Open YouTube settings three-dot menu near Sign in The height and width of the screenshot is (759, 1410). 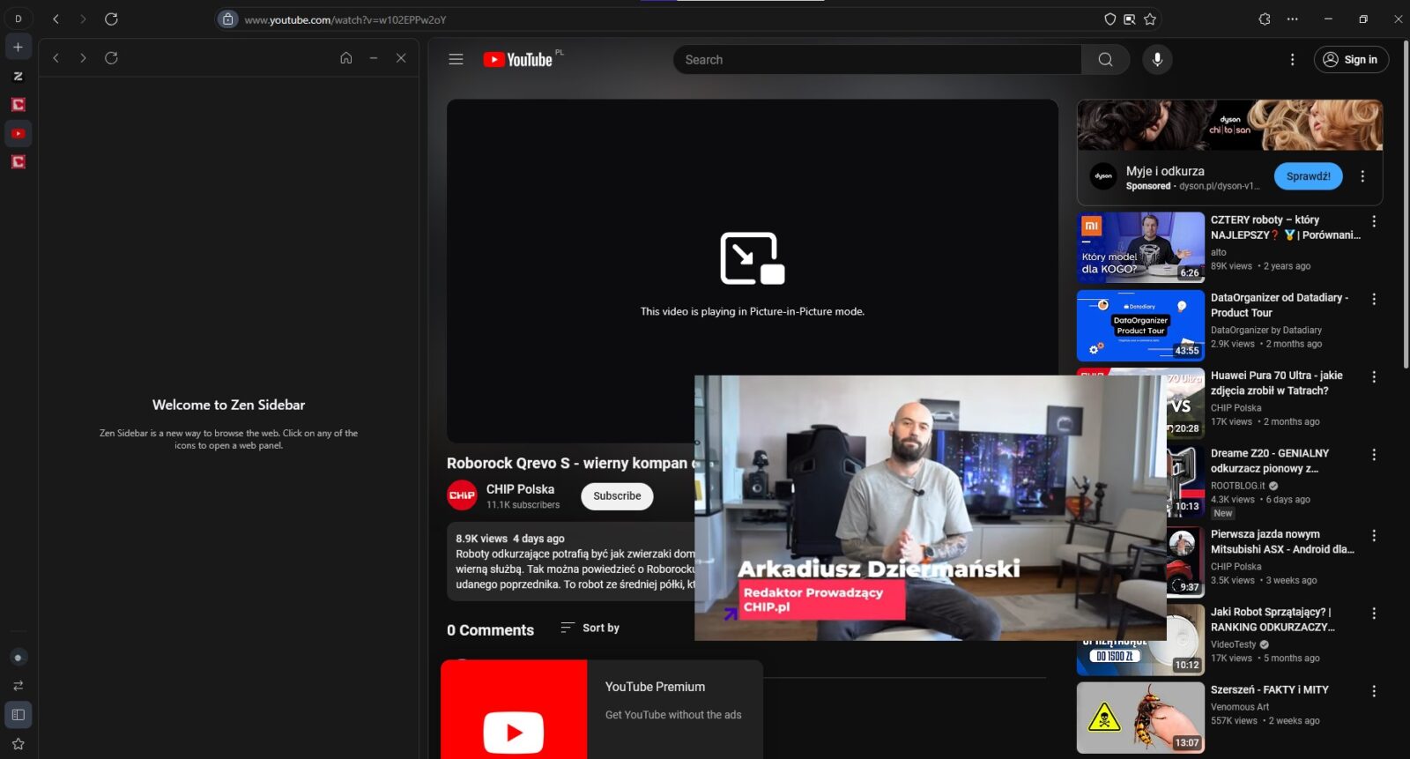pyautogui.click(x=1292, y=59)
